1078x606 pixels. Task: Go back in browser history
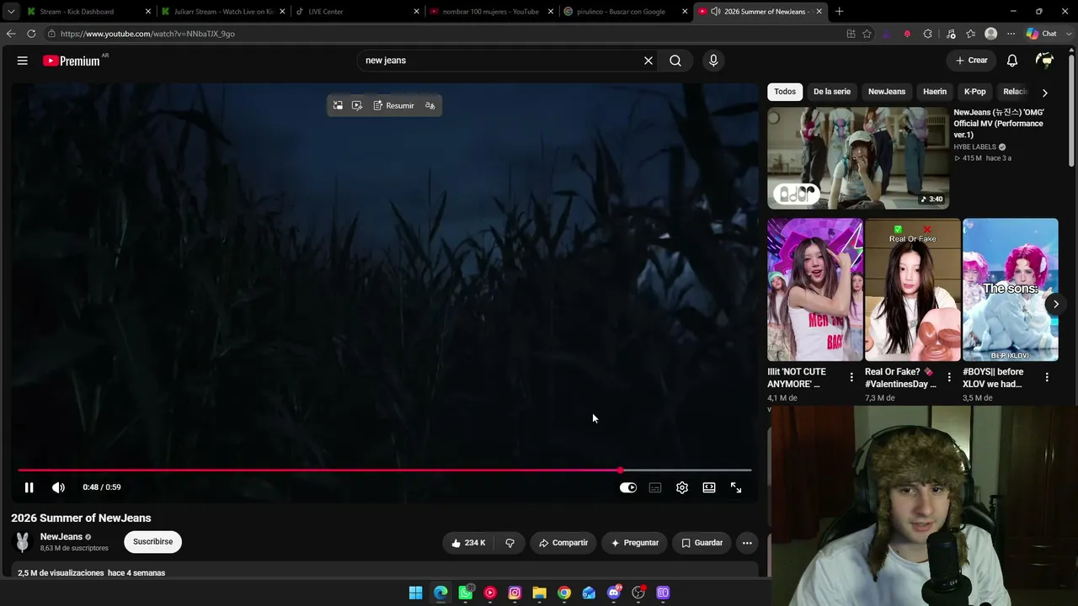[x=10, y=34]
